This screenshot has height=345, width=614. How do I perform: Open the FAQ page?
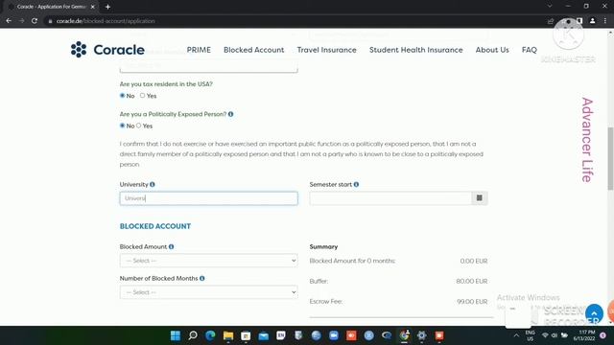529,50
